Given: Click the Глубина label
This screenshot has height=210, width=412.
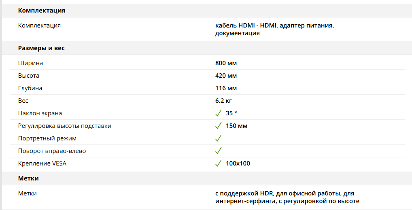Looking at the screenshot, I should tap(30, 88).
